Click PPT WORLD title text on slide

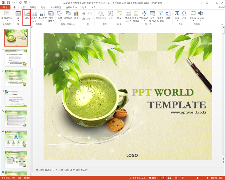(x=163, y=92)
